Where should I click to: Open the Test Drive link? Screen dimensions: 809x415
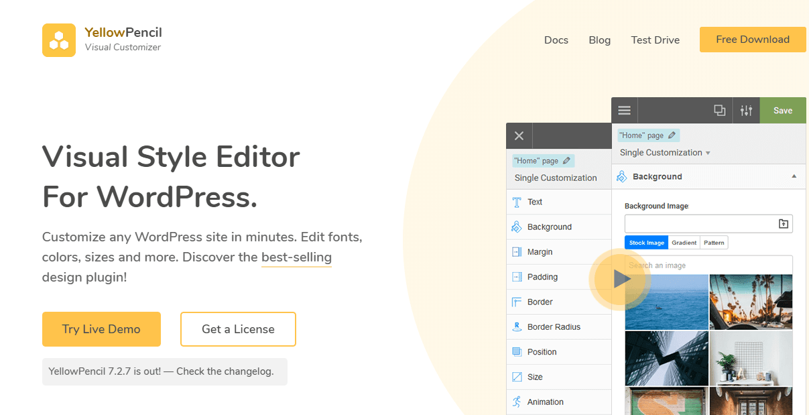click(x=656, y=40)
